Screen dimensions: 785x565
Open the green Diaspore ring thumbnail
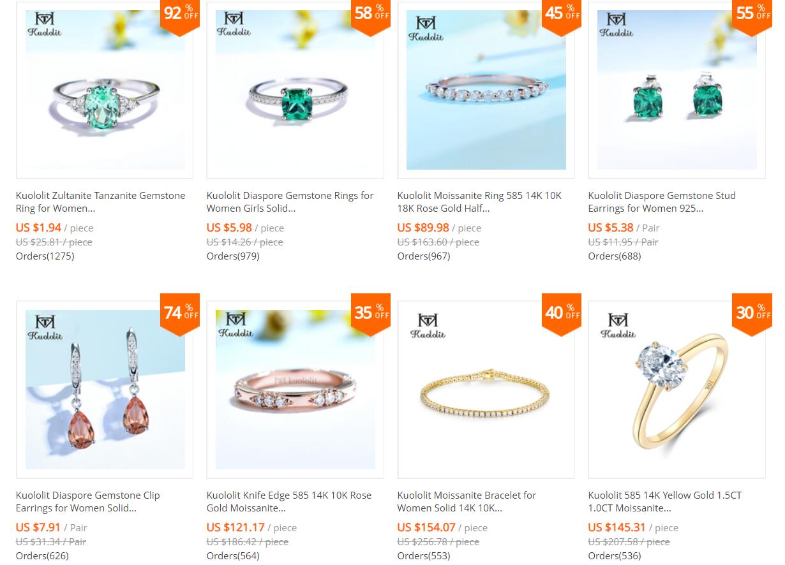(295, 90)
